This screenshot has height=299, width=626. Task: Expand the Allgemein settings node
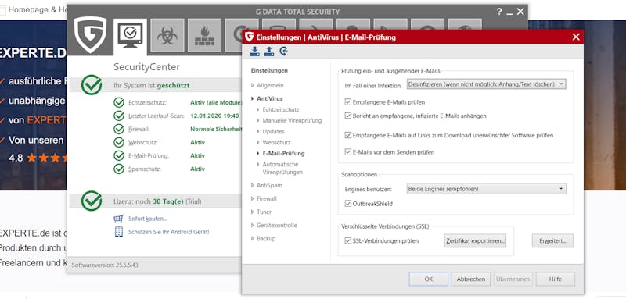(252, 85)
